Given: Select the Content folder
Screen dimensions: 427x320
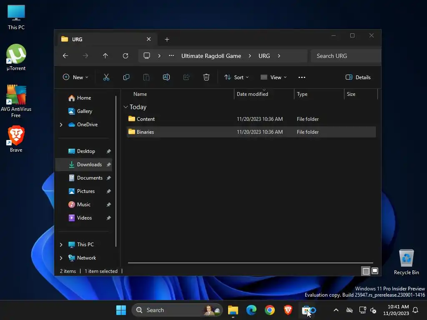Looking at the screenshot, I should [x=251, y=119].
